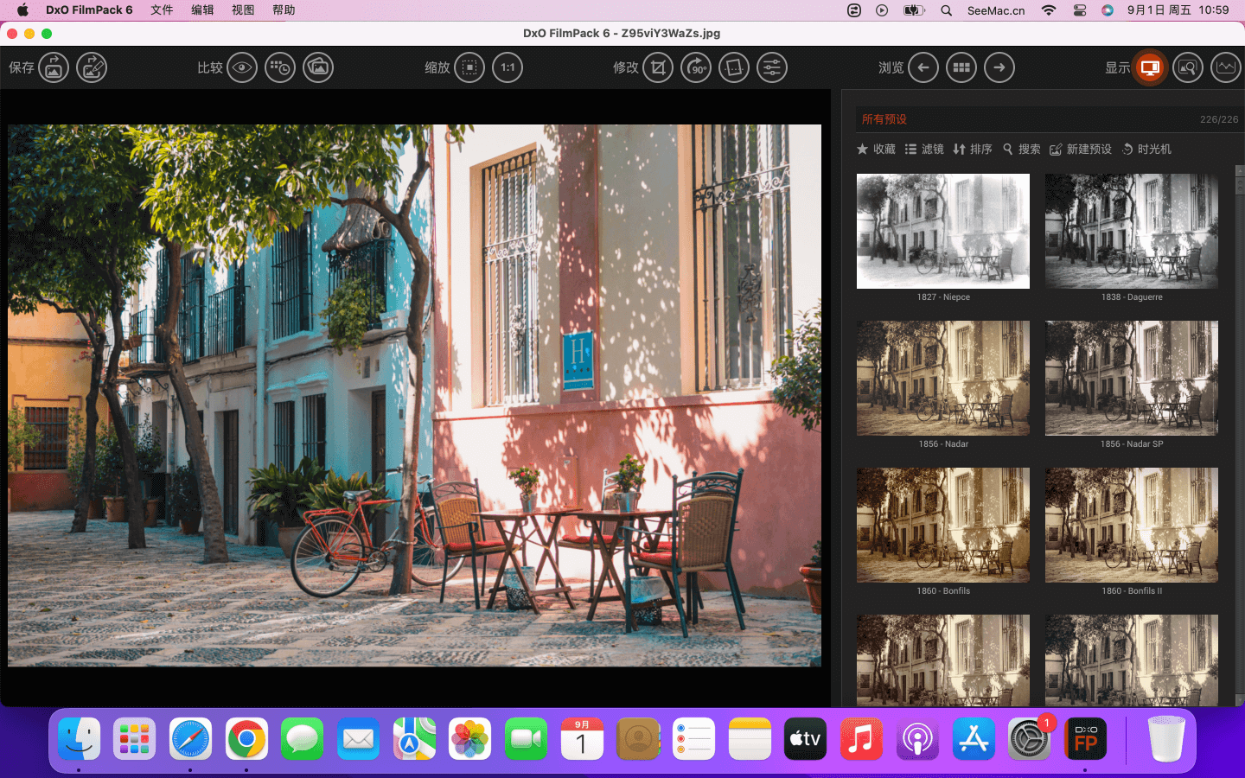This screenshot has height=778, width=1245.
Task: Zoom the image to 1:1
Action: [508, 67]
